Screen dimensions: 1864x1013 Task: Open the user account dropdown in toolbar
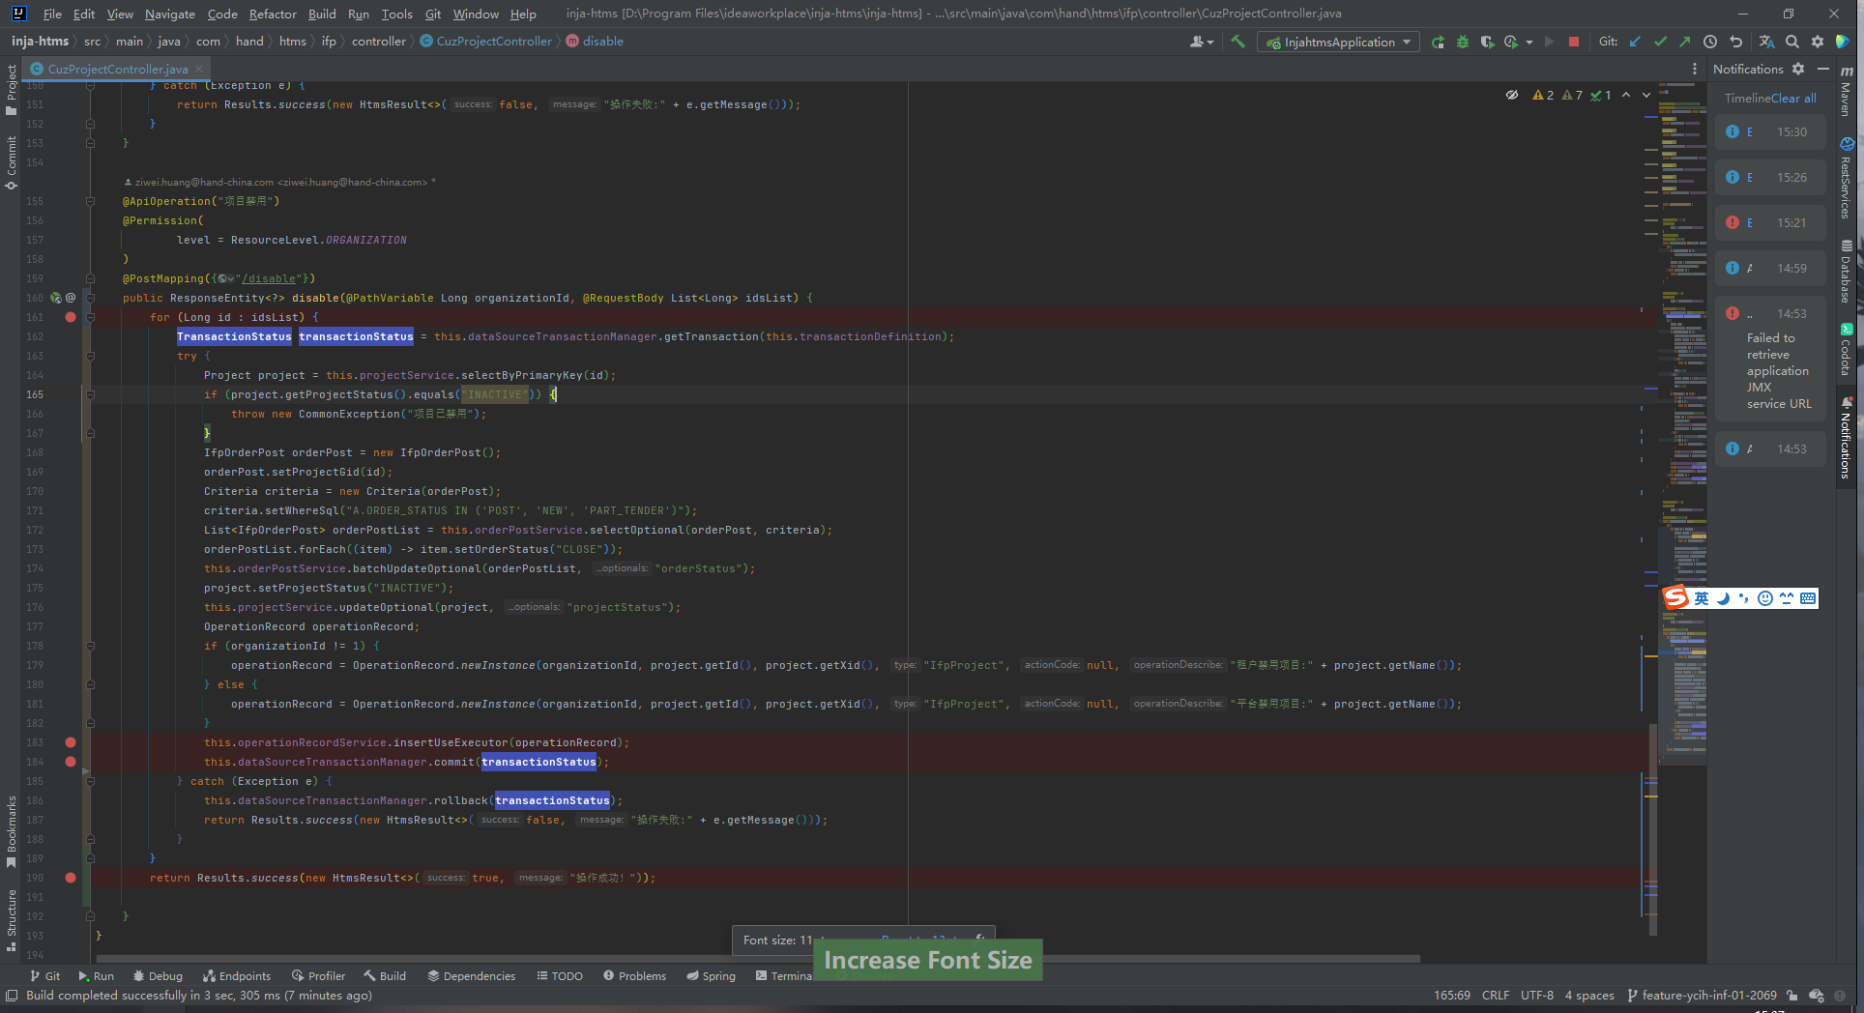[1202, 42]
